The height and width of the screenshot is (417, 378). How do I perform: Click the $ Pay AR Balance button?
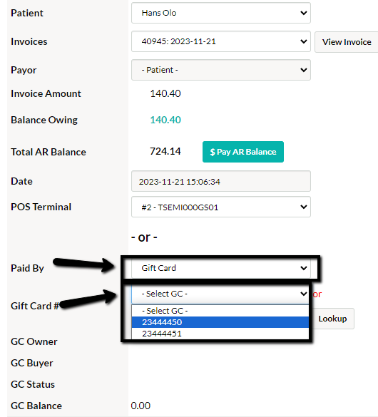pos(243,152)
